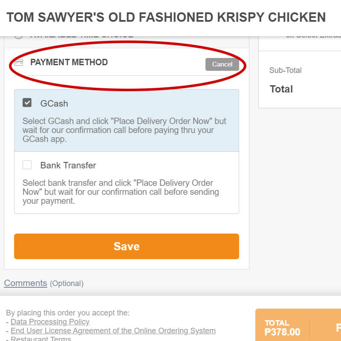The width and height of the screenshot is (341, 341).
Task: Open the Restaurant Terms link
Action: click(x=40, y=339)
